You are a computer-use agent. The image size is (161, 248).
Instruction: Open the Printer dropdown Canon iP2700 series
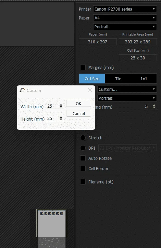tap(125, 9)
